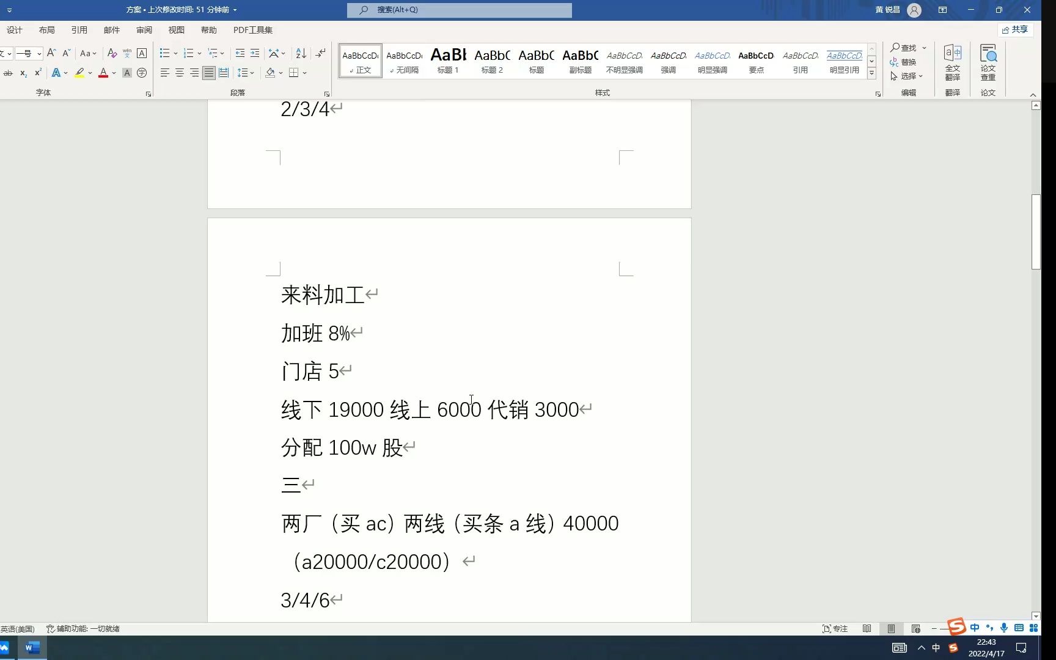Decrease the paragraph indent
The image size is (1056, 660).
(240, 53)
